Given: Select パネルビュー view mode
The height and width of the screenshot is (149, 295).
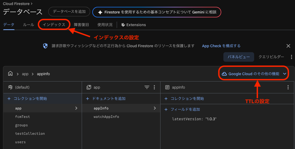Looking at the screenshot, I should (x=239, y=57).
